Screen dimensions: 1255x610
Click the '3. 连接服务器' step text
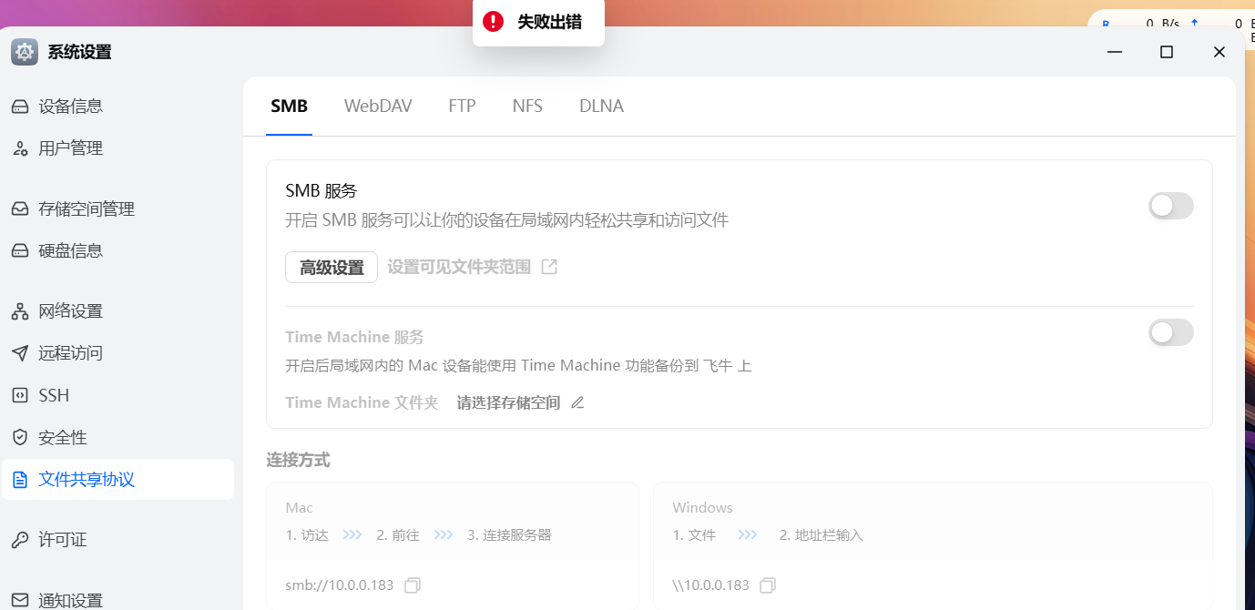tap(509, 535)
